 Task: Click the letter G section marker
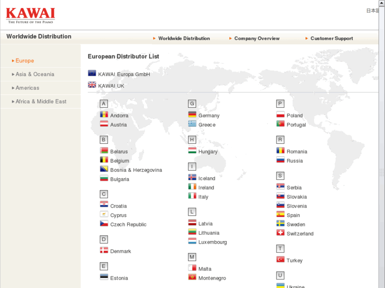pyautogui.click(x=192, y=104)
